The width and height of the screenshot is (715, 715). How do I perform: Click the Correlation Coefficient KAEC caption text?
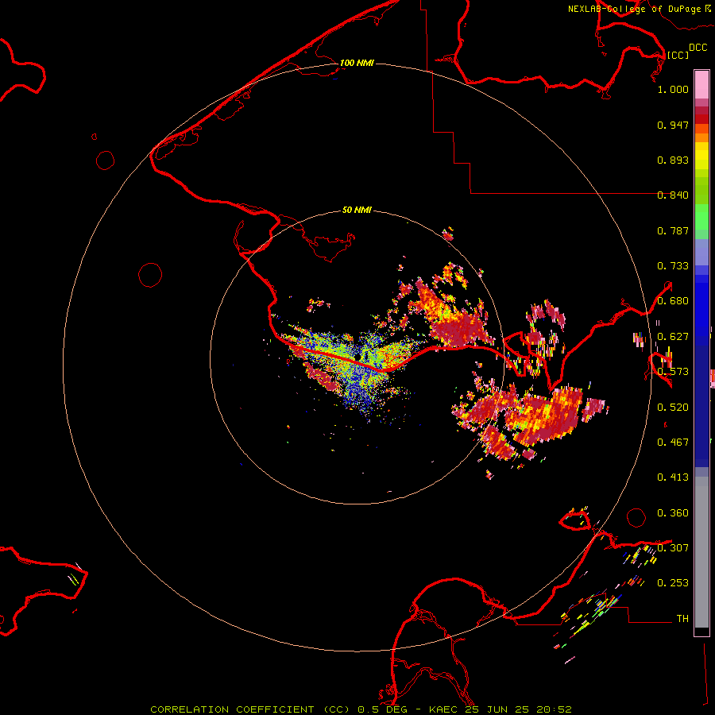click(361, 709)
